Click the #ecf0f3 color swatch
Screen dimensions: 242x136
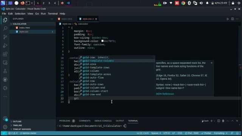coord(102,41)
